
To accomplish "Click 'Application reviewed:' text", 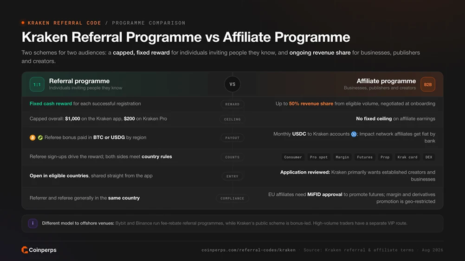I will (305, 172).
